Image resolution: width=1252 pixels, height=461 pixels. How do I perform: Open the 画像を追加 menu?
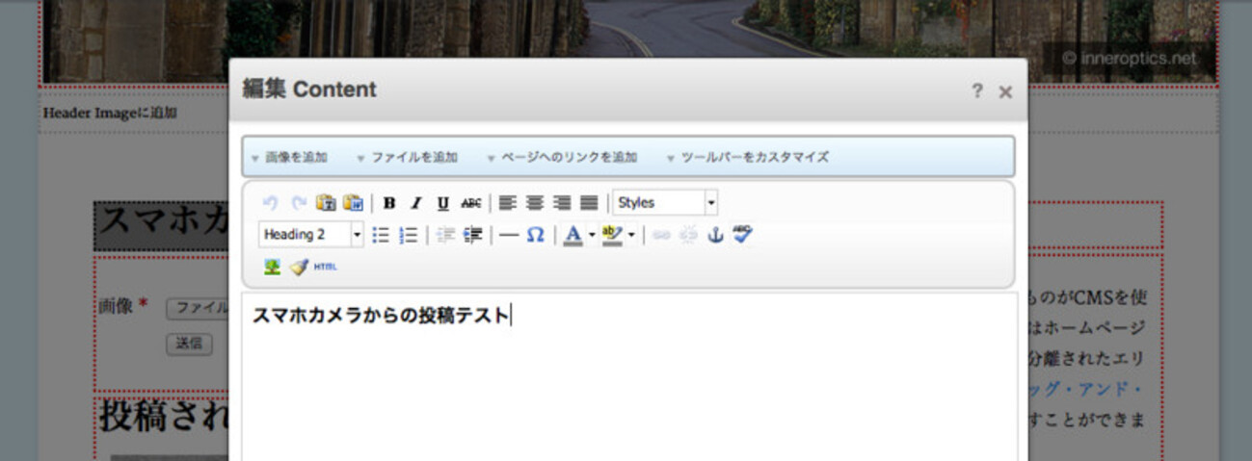click(x=290, y=157)
